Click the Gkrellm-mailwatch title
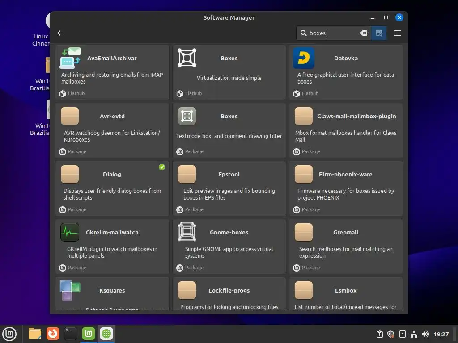The image size is (458, 343). click(112, 232)
